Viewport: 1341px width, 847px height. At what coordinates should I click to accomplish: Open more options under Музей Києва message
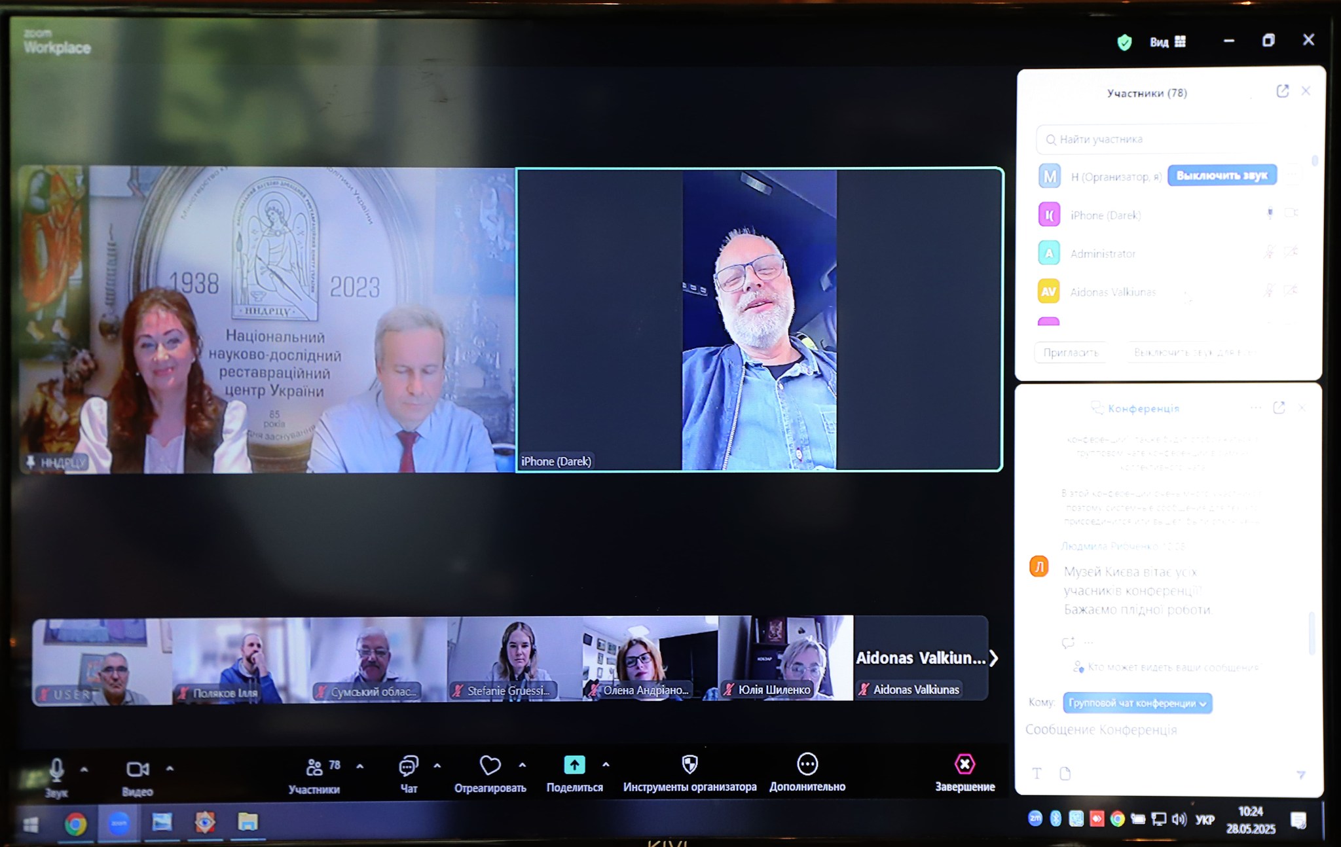click(1088, 642)
